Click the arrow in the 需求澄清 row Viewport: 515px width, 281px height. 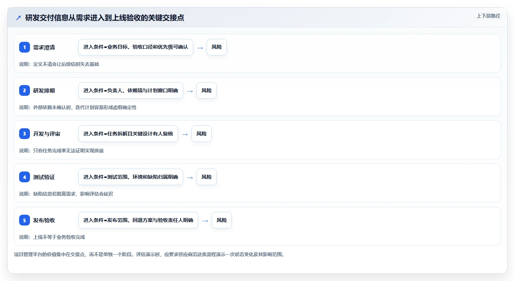pos(200,48)
